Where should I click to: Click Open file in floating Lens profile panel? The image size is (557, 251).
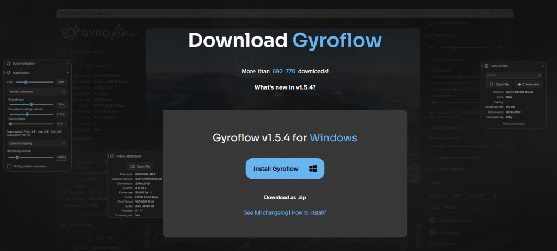point(499,85)
